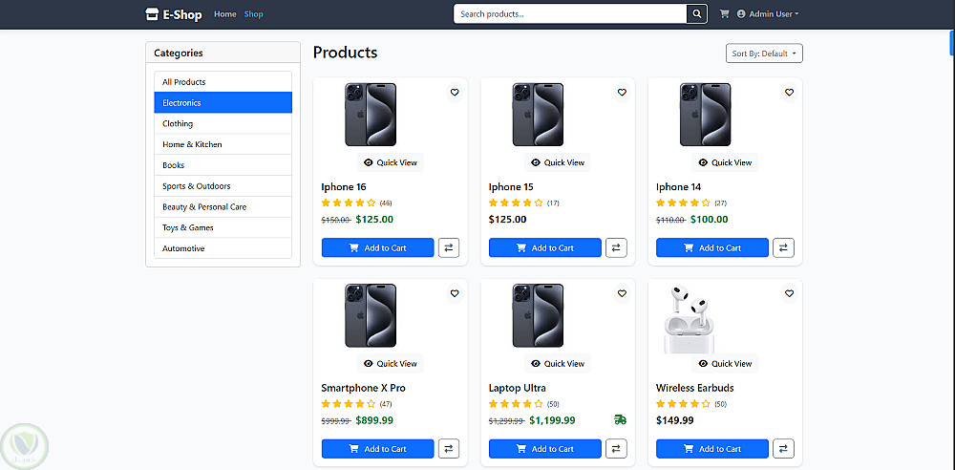Click the E-Shop store logo

pos(173,14)
